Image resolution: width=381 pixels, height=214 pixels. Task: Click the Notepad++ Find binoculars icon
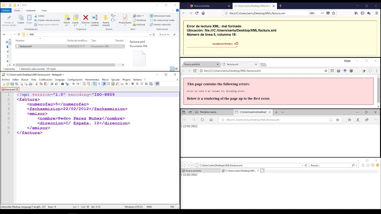click(62, 84)
